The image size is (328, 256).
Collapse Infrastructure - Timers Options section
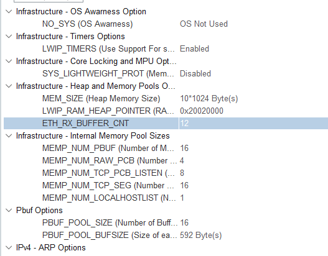point(9,36)
